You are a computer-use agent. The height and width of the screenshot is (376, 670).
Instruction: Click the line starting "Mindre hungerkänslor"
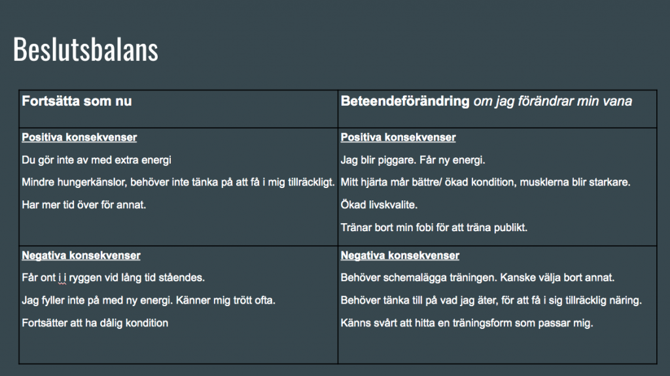click(178, 181)
